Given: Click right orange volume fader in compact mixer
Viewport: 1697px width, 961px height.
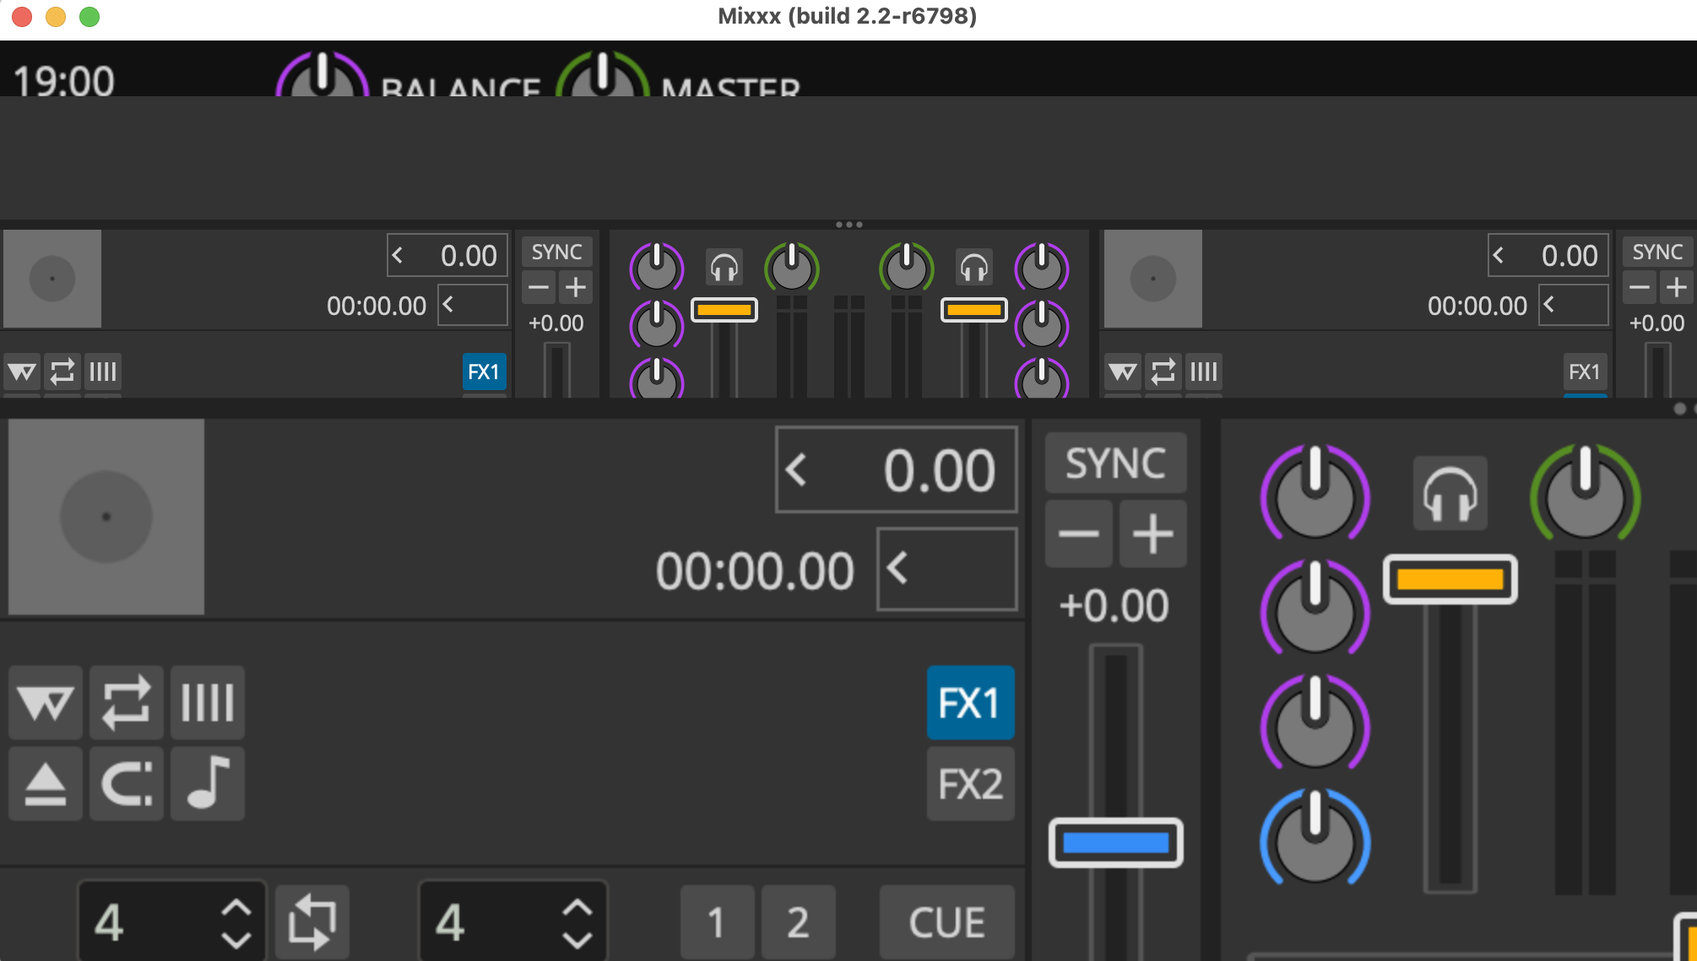Looking at the screenshot, I should tap(974, 310).
